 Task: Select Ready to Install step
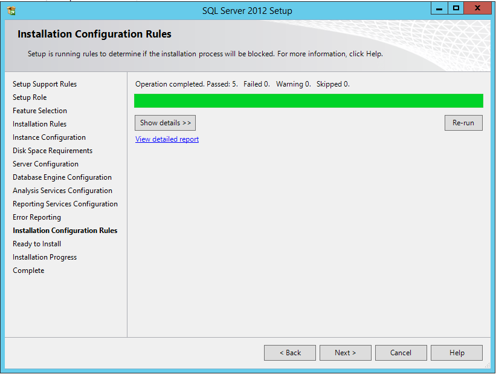point(37,244)
